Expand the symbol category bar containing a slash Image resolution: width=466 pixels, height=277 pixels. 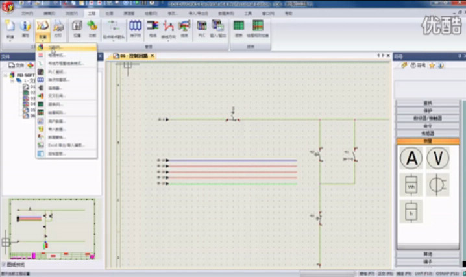428,118
